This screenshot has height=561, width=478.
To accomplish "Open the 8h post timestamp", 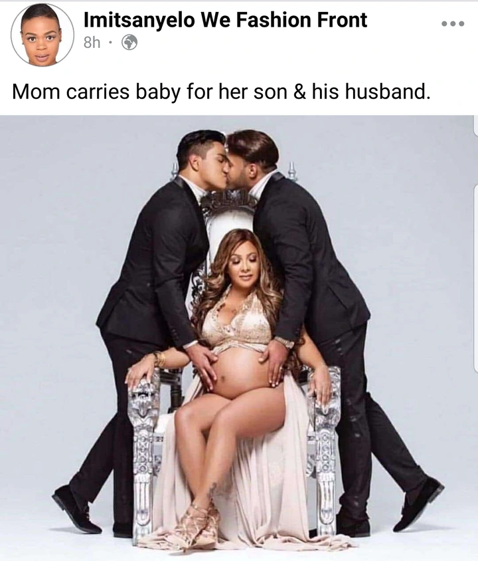I will click(92, 43).
